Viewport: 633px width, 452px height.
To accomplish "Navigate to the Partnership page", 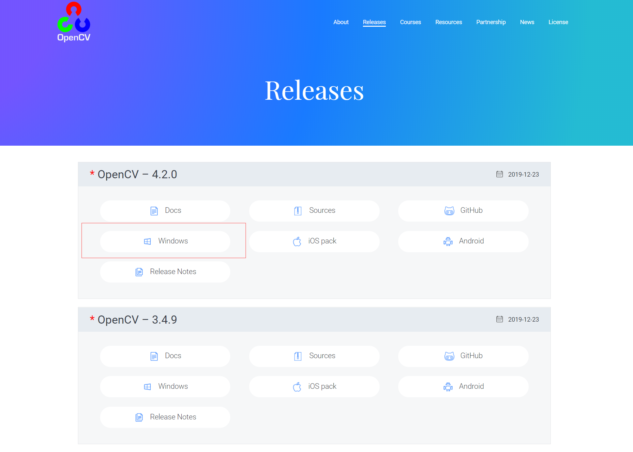I will click(490, 22).
